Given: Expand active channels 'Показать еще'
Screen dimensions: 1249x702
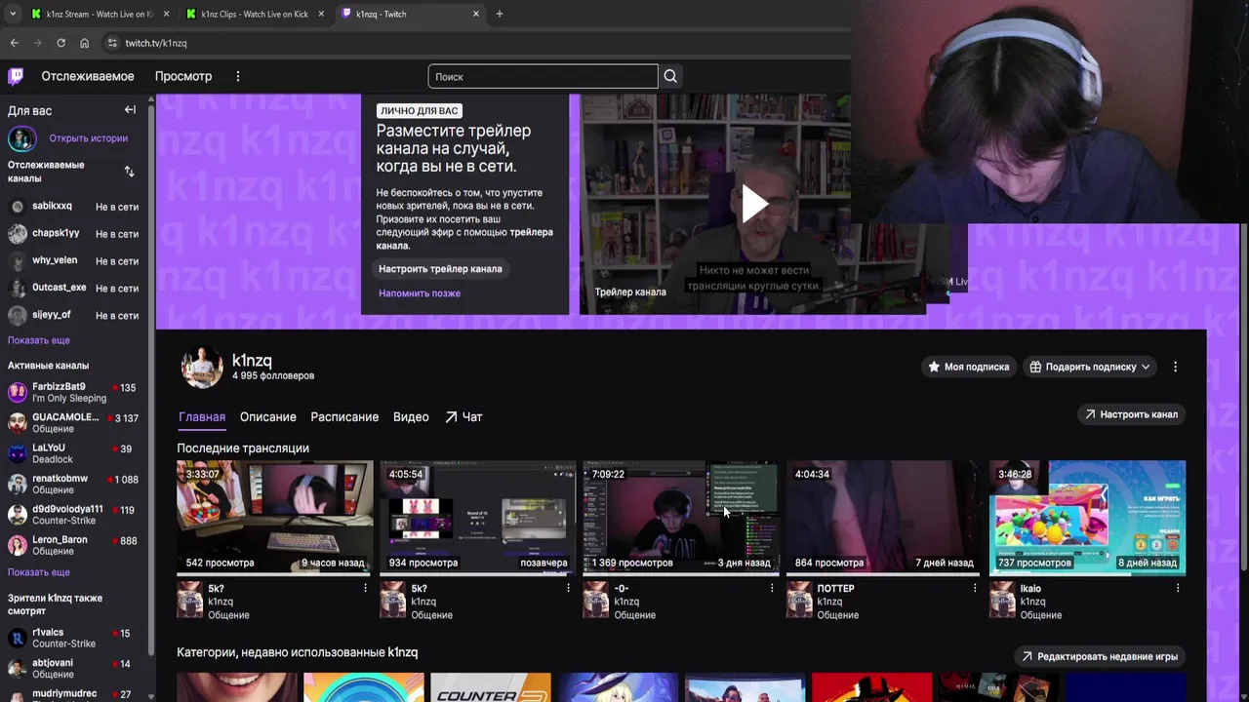Looking at the screenshot, I should (39, 572).
